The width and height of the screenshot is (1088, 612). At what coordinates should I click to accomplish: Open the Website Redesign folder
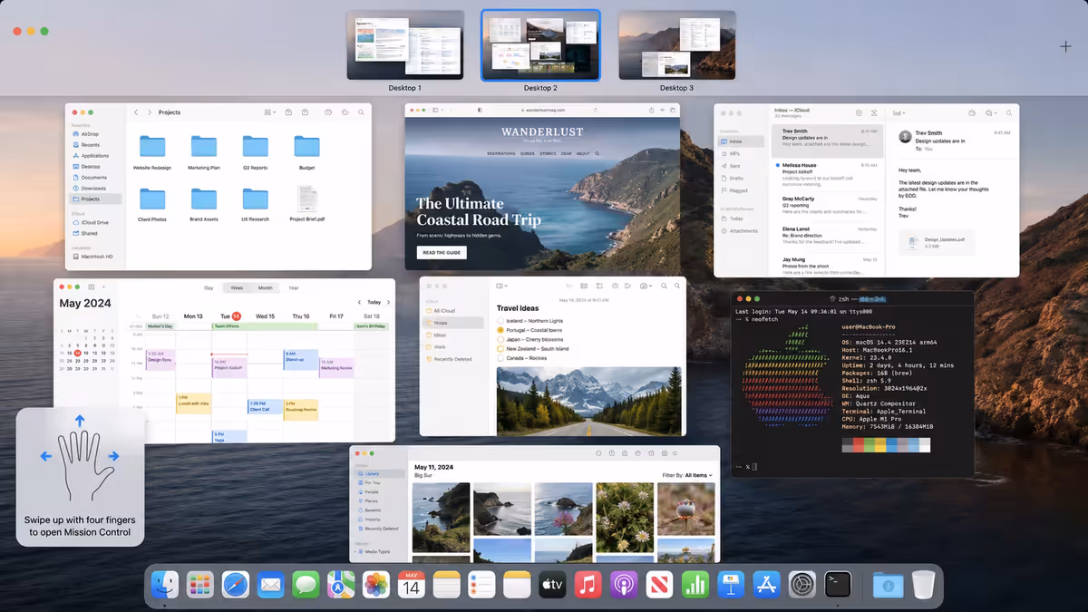(152, 152)
